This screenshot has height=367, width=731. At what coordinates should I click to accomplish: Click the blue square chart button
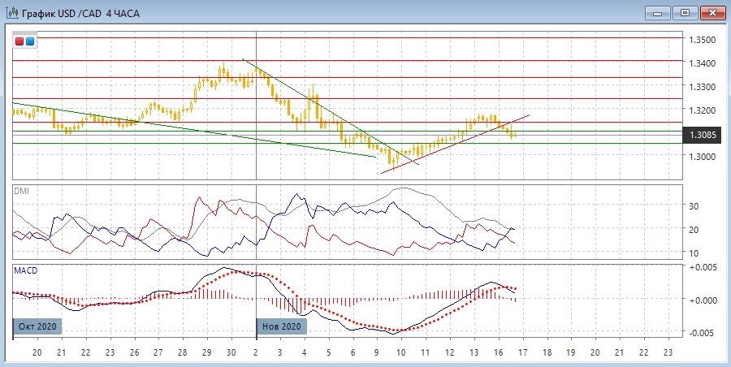[x=30, y=41]
